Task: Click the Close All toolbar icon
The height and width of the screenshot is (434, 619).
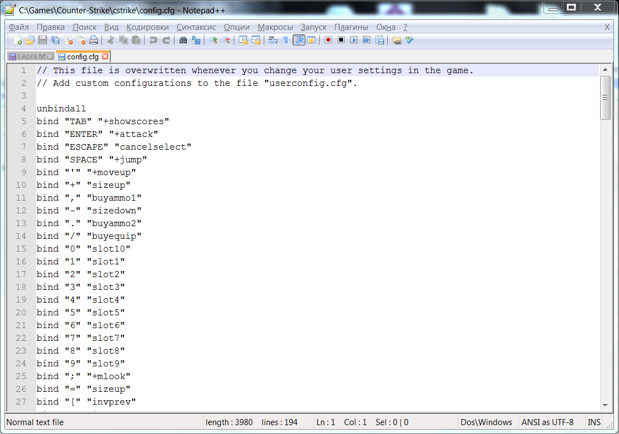Action: click(81, 40)
